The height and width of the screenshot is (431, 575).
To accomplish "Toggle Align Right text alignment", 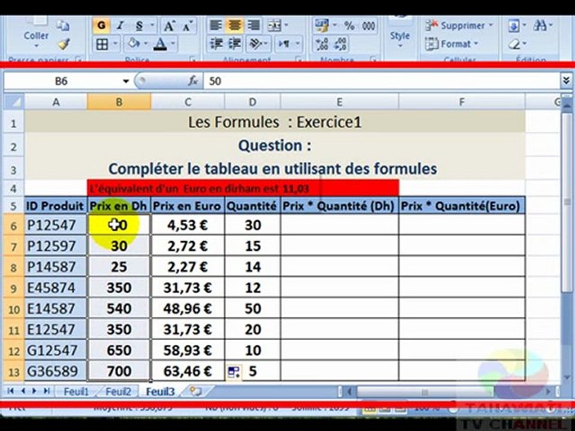I will point(254,26).
